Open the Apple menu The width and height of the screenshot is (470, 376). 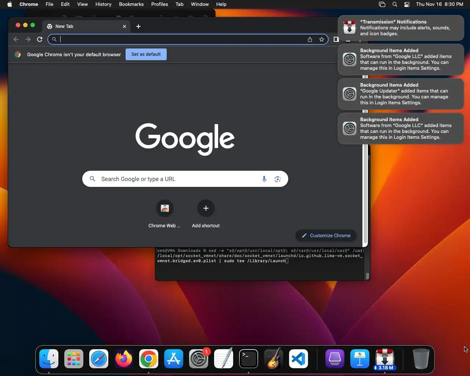click(10, 4)
